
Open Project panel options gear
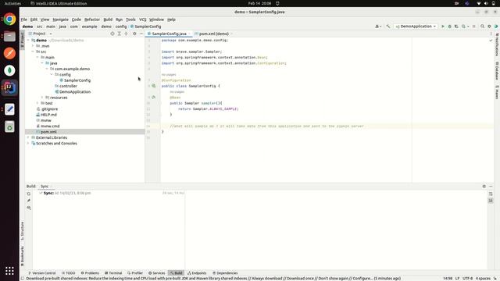134,34
